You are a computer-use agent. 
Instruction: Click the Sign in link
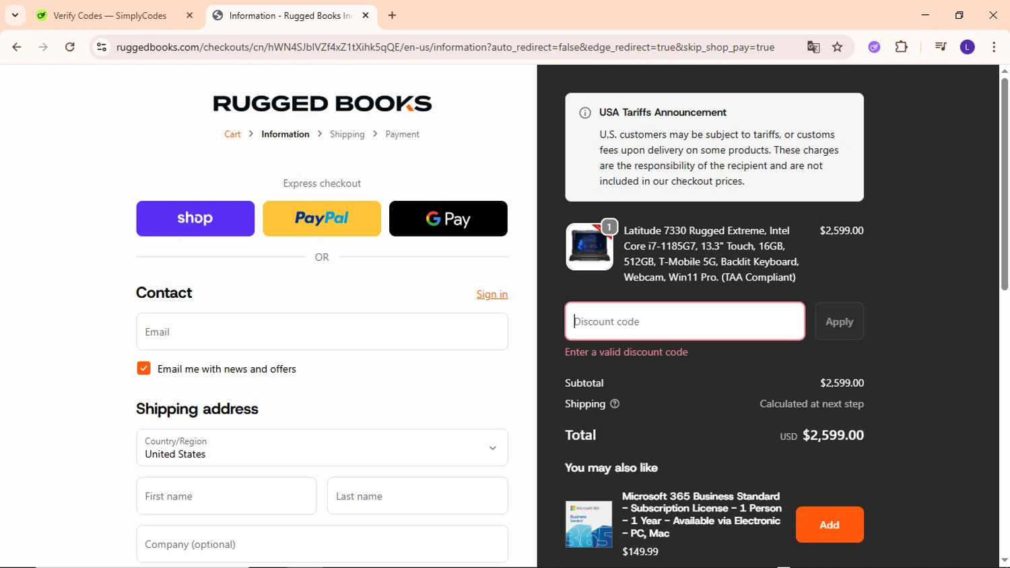pos(492,294)
